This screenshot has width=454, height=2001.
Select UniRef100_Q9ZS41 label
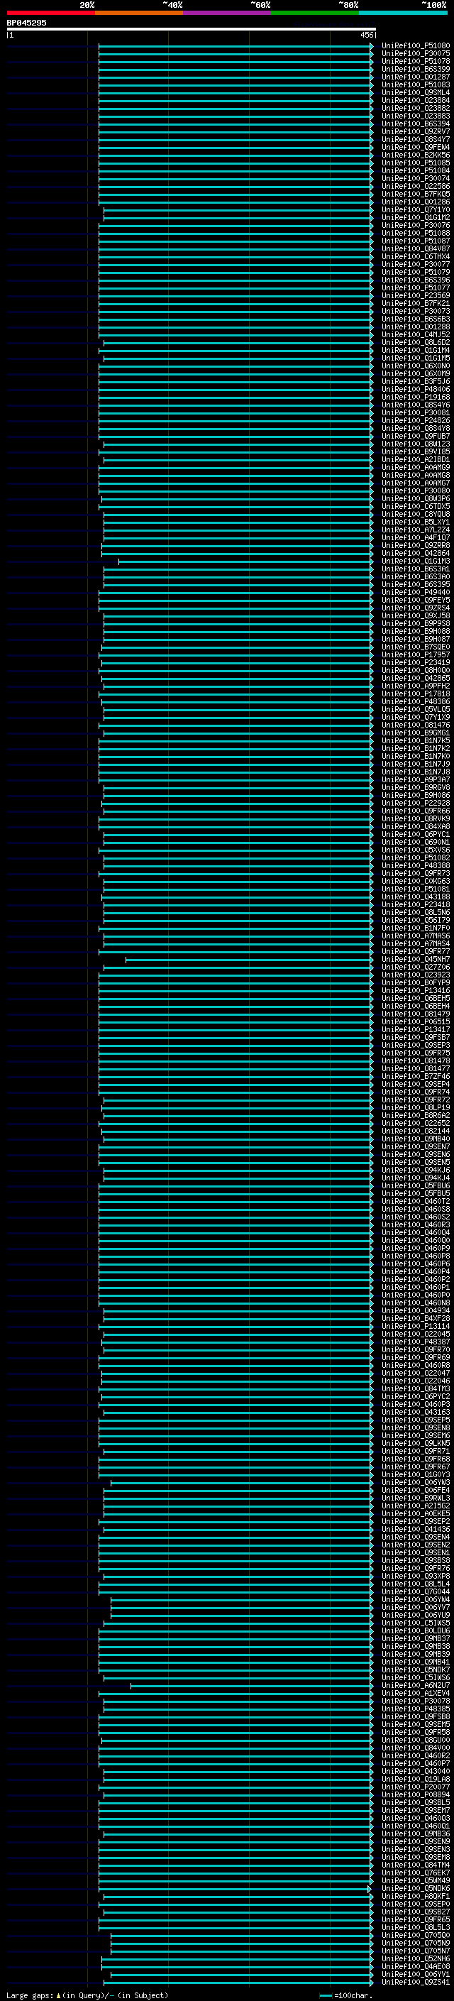pos(415,1983)
